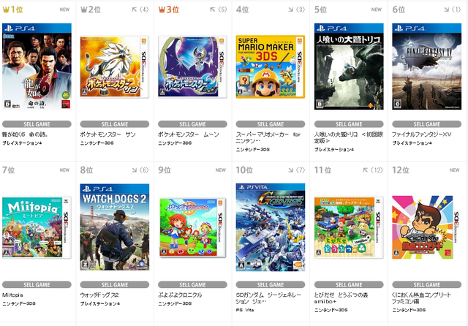Open the ファイナルファンタジーXV title link
The width and height of the screenshot is (468, 326).
click(x=421, y=134)
